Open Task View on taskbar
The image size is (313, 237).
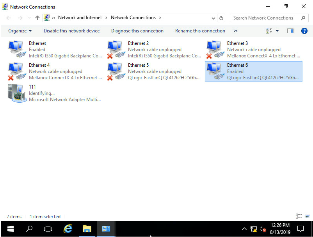48,229
